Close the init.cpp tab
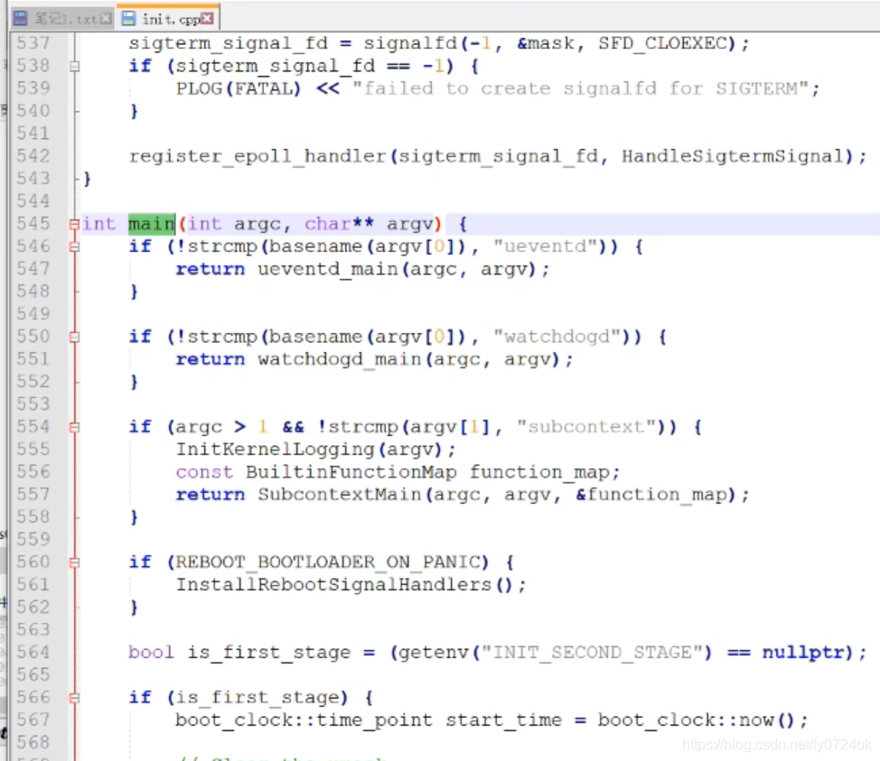 tap(207, 19)
